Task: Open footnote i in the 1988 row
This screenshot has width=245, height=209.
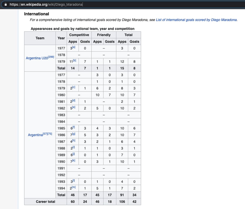Action: 73,147
